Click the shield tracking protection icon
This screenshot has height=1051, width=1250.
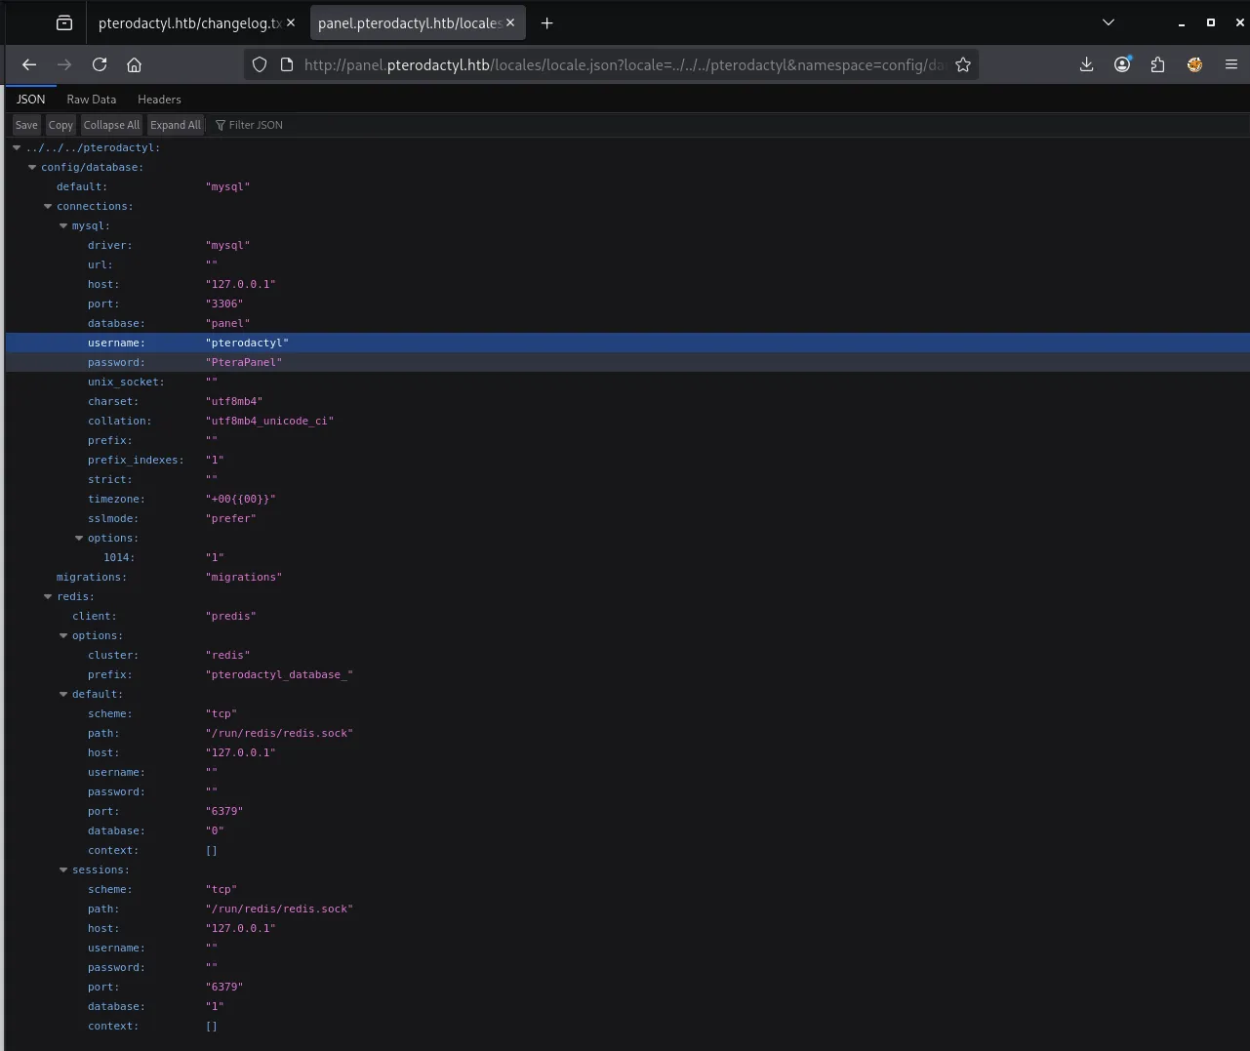[x=260, y=64]
